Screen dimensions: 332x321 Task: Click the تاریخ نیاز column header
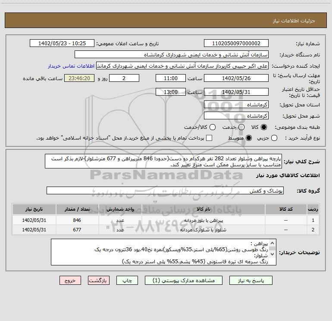coord(34,209)
